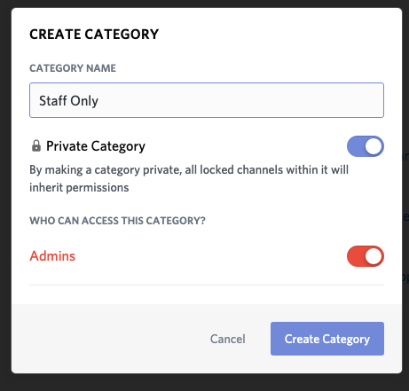Click the blue track of Private toggle
409x391 pixels.
[356, 146]
